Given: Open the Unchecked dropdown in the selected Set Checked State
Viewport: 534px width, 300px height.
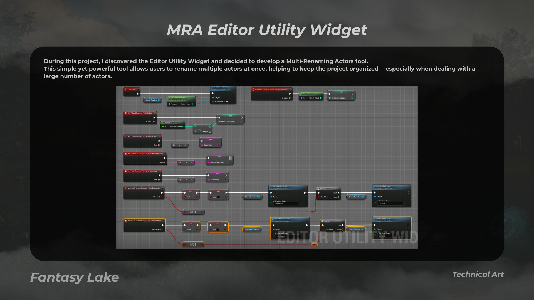Looking at the screenshot, I should coord(288,236).
